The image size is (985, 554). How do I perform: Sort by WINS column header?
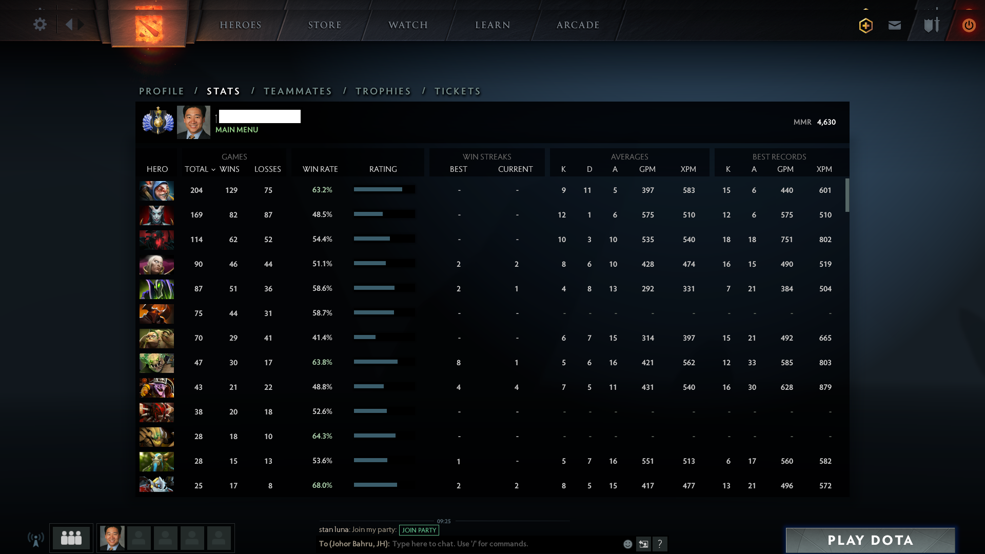pos(230,169)
